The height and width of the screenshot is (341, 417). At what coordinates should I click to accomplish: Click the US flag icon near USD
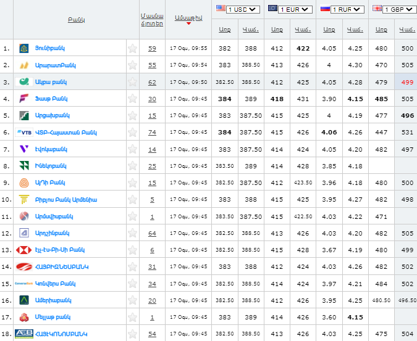coord(221,8)
